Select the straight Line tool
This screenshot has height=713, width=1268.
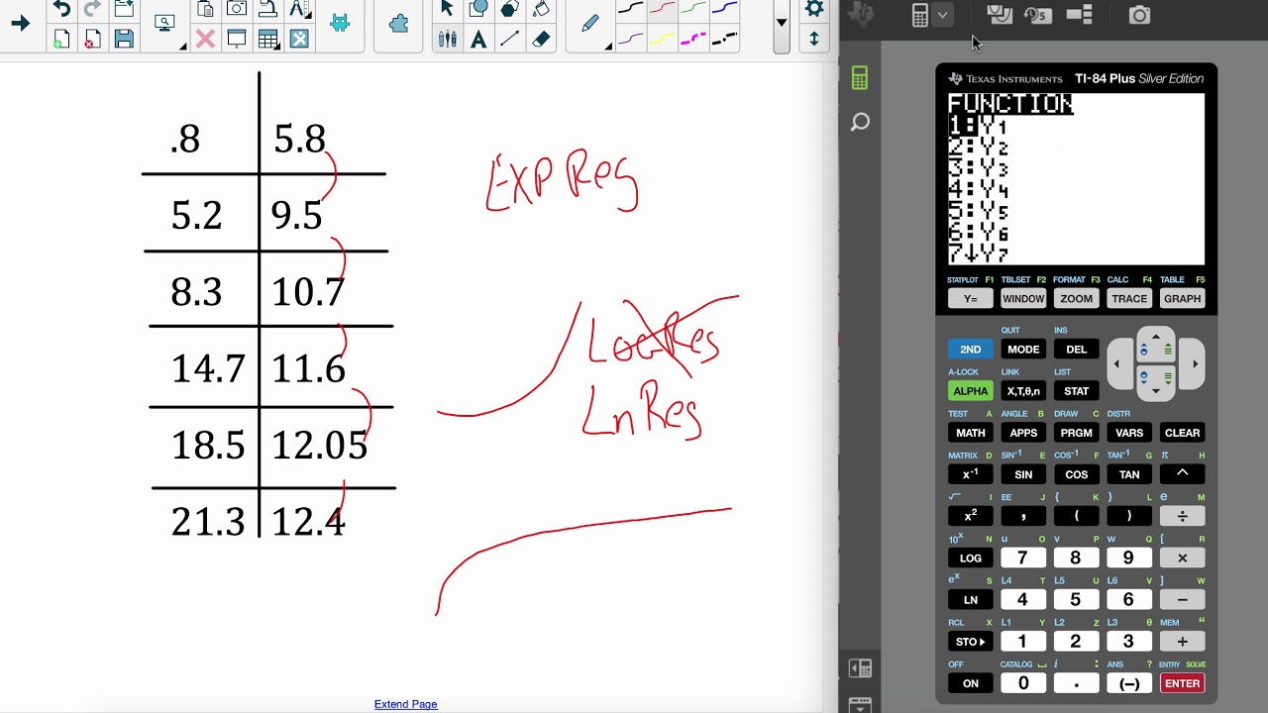click(509, 40)
